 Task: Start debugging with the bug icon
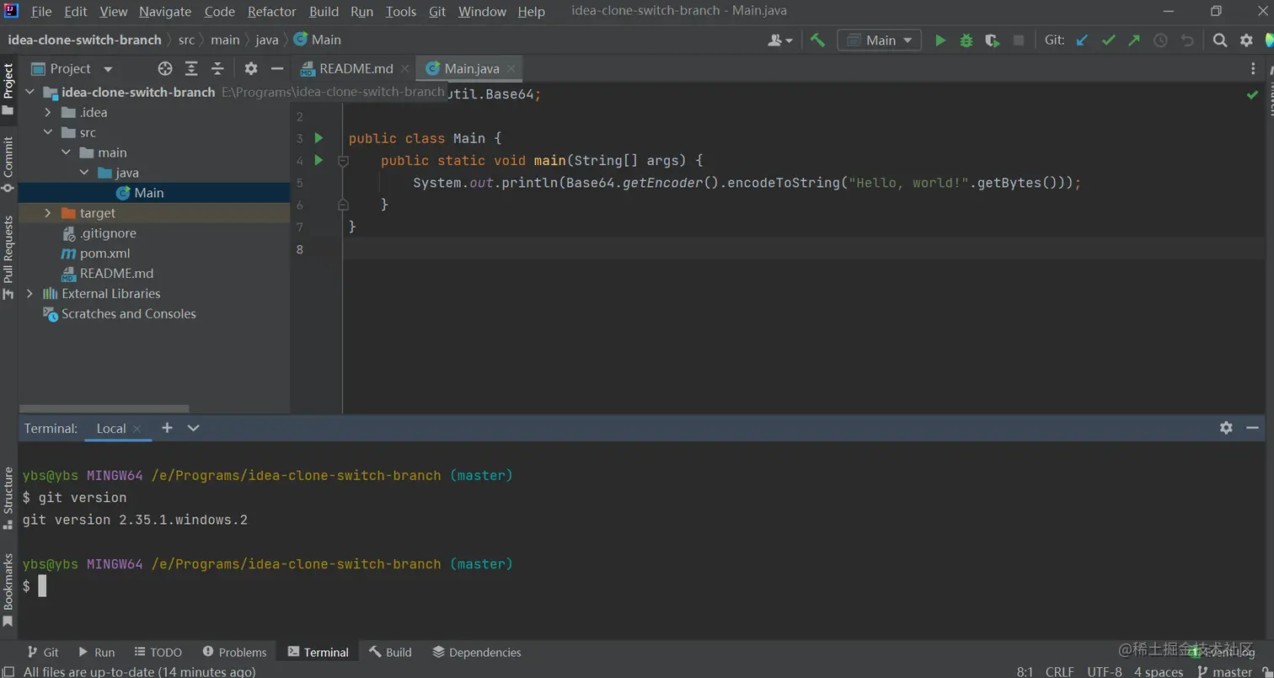click(966, 40)
